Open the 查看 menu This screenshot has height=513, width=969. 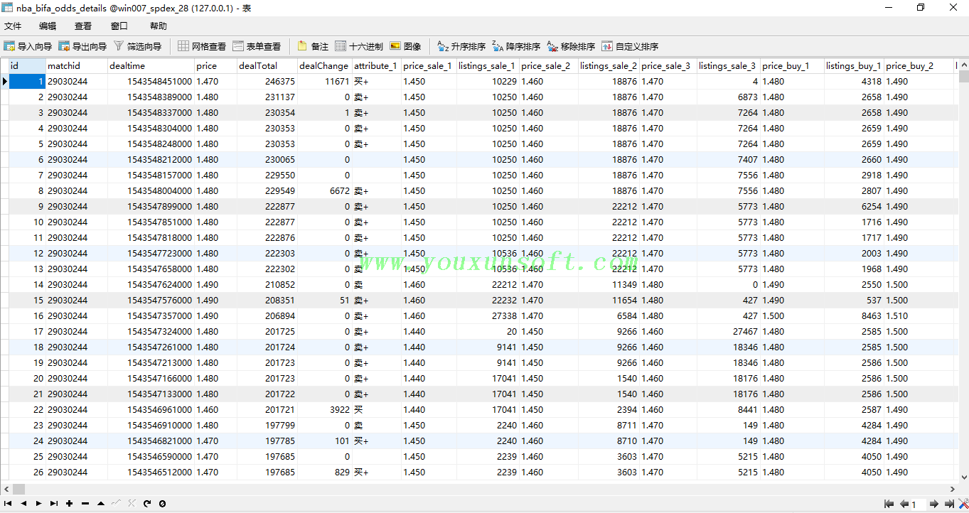pos(83,26)
